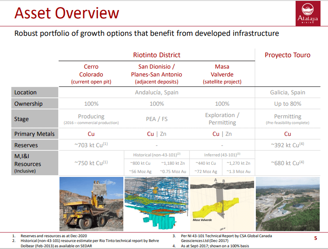This screenshot has height=249, width=328.
Task: Click the '~750 kt Cu' resources value
Action: point(91,163)
